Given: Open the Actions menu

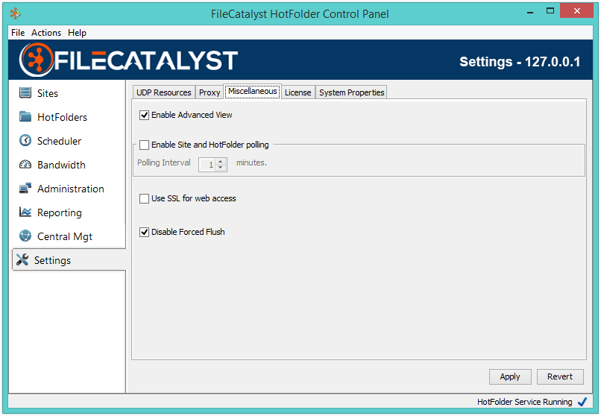Looking at the screenshot, I should pos(46,33).
